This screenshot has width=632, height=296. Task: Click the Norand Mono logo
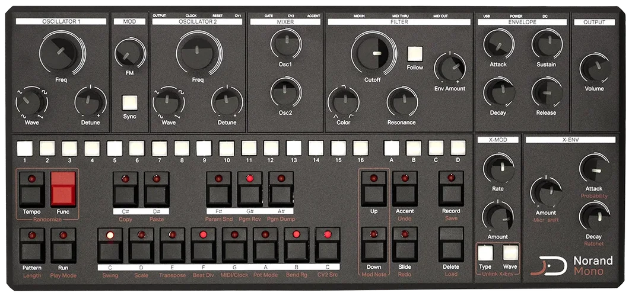tap(571, 266)
